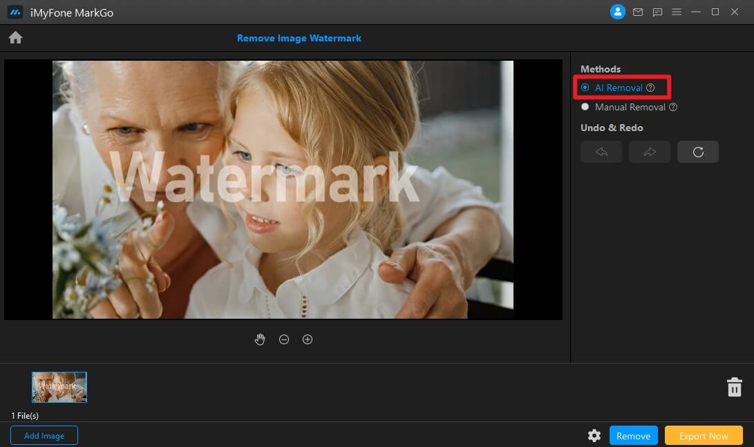
Task: Go to the Home screen icon
Action: (15, 37)
